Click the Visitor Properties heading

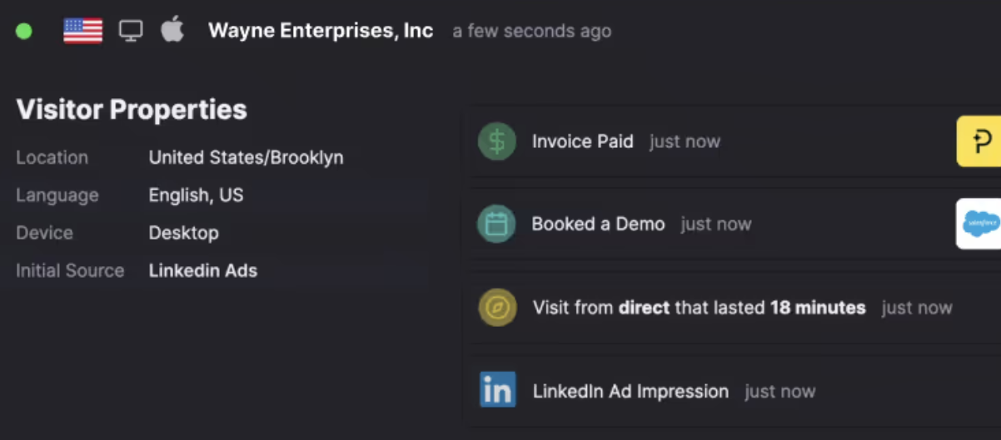pyautogui.click(x=132, y=110)
